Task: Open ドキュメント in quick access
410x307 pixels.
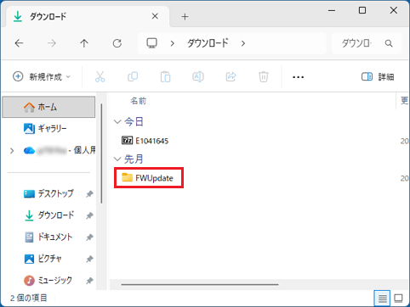Action: pos(48,237)
